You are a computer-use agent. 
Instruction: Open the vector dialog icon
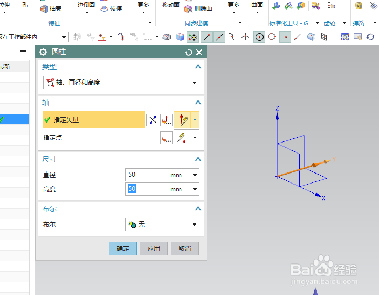tap(166, 120)
